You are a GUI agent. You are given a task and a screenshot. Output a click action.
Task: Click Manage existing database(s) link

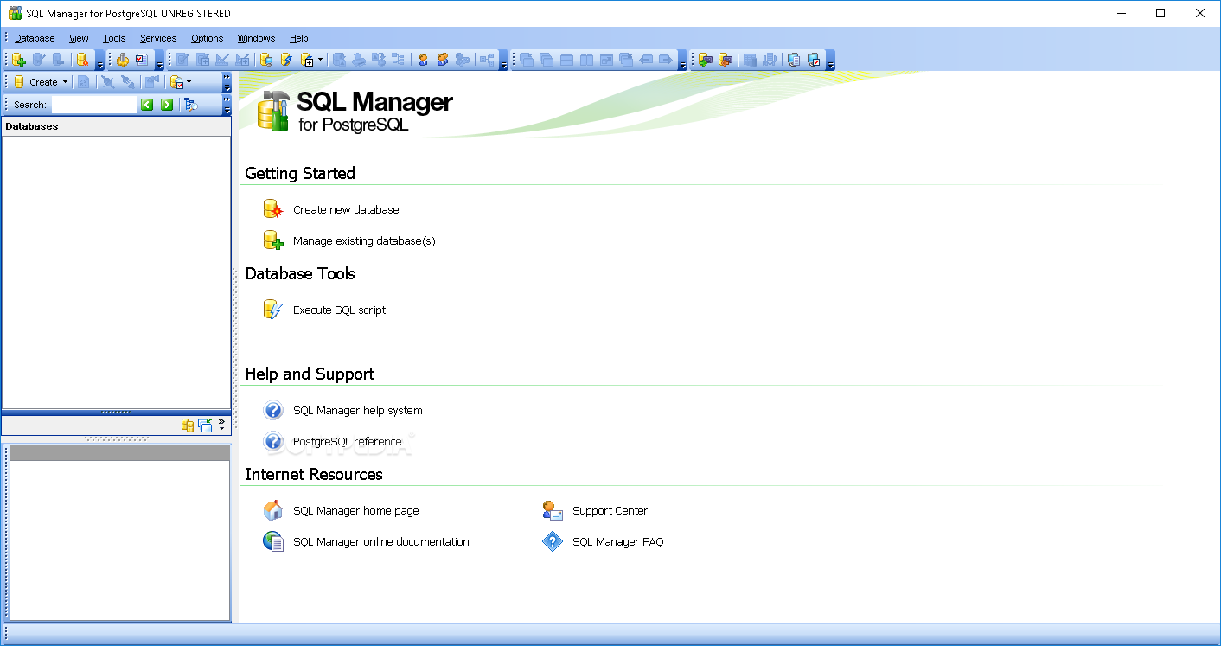click(x=364, y=240)
